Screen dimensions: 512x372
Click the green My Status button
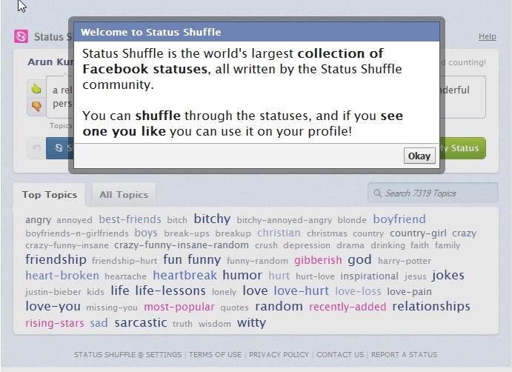pyautogui.click(x=462, y=148)
